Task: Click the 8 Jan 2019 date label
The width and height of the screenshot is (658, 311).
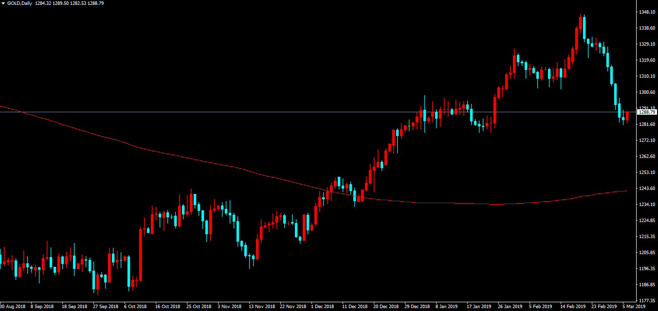Action: pos(447,307)
